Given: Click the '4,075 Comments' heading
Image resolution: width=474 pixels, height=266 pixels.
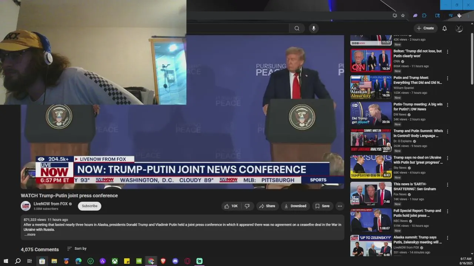Looking at the screenshot, I should coord(40,250).
